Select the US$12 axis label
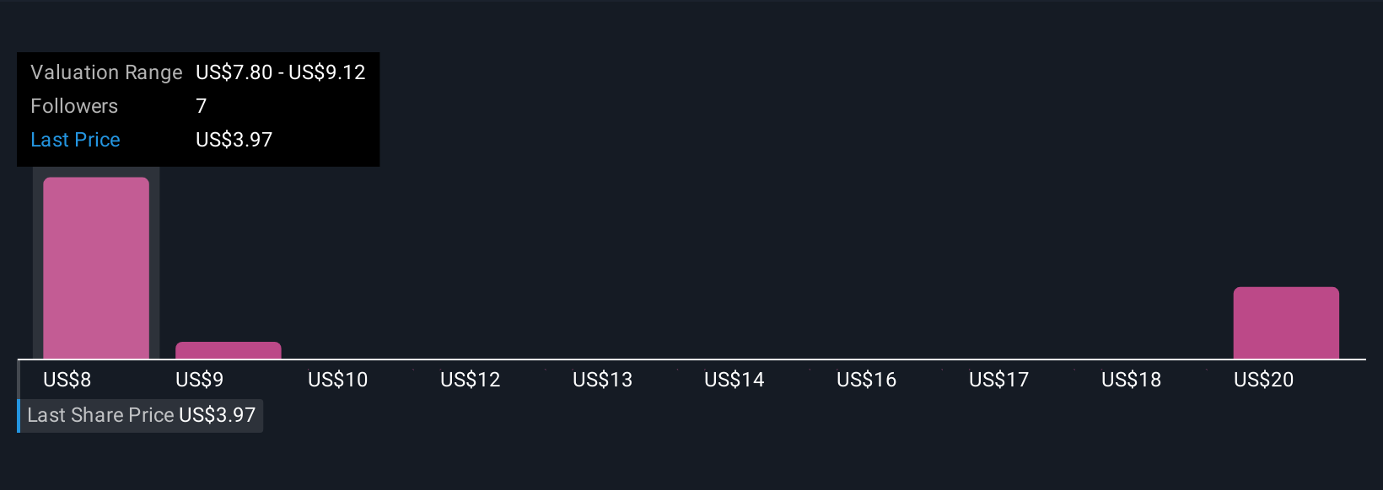This screenshot has height=490, width=1383. 471,380
